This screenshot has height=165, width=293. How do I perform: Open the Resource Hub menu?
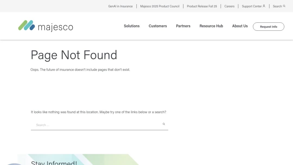tap(211, 26)
